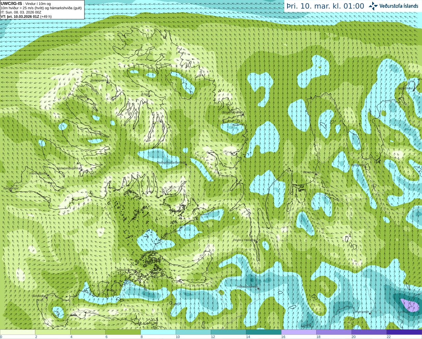Screen dimensions: 422x339
Task: Click the legend value 22
Action: 389,337
